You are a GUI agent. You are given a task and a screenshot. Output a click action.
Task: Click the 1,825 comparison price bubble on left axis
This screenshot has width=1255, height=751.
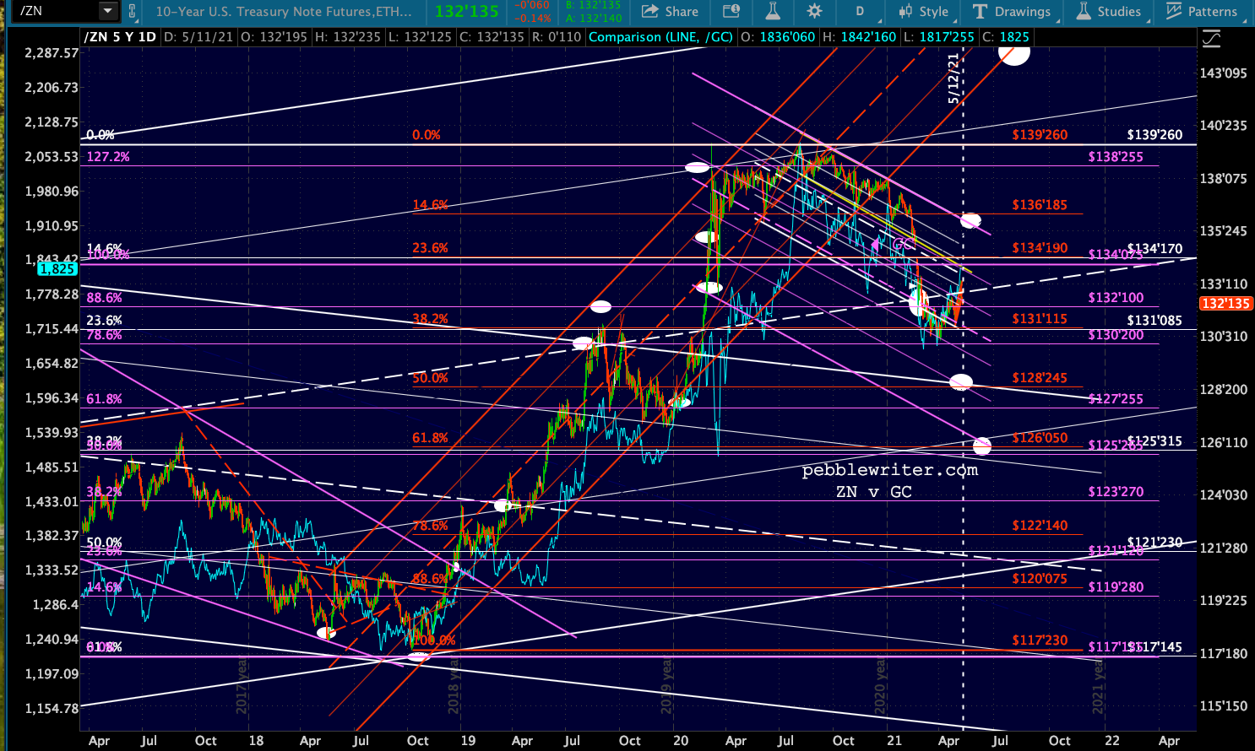coord(57,268)
